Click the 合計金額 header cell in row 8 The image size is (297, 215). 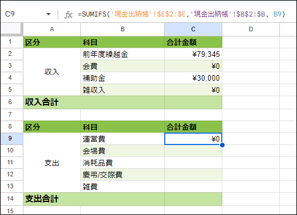coord(193,127)
